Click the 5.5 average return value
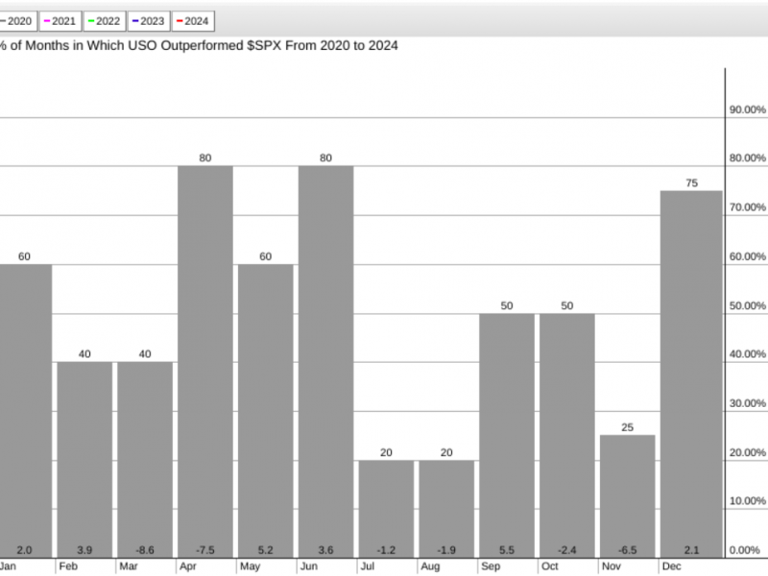The image size is (768, 576). 507,550
